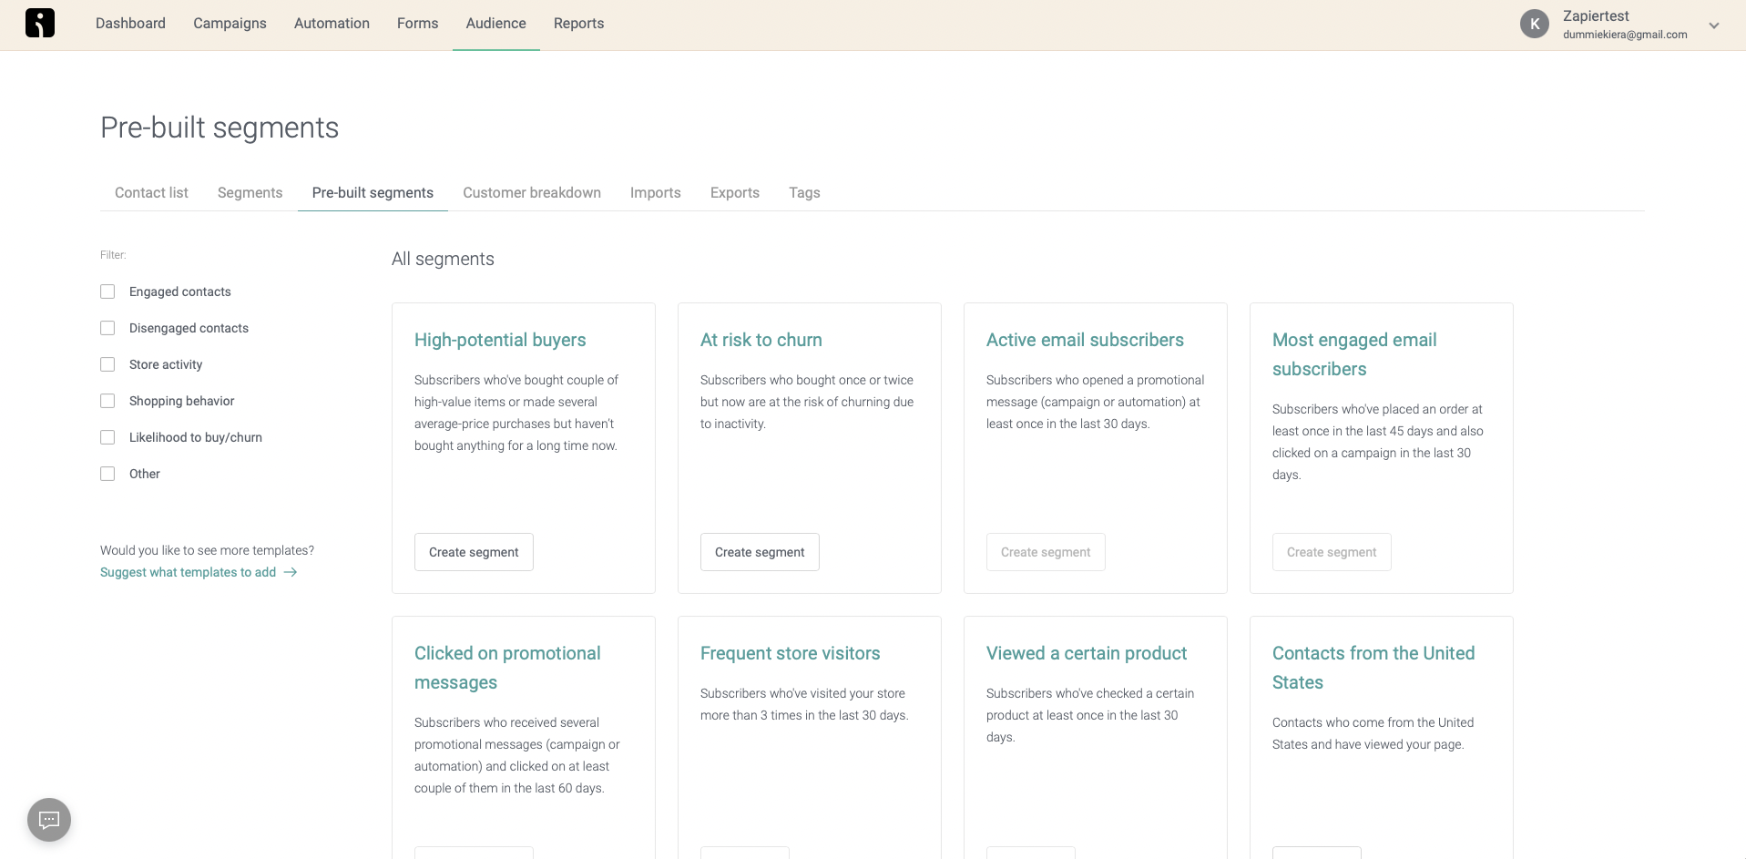Image resolution: width=1746 pixels, height=859 pixels.
Task: Select the Other filter checkbox
Action: (x=107, y=474)
